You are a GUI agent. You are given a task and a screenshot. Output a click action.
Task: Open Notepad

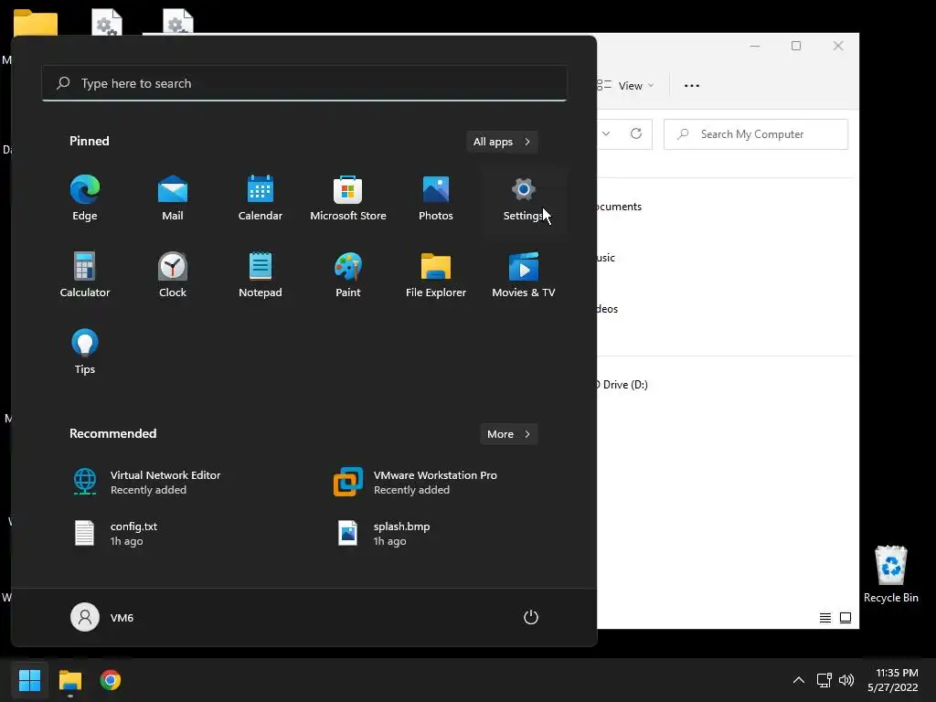pyautogui.click(x=261, y=275)
